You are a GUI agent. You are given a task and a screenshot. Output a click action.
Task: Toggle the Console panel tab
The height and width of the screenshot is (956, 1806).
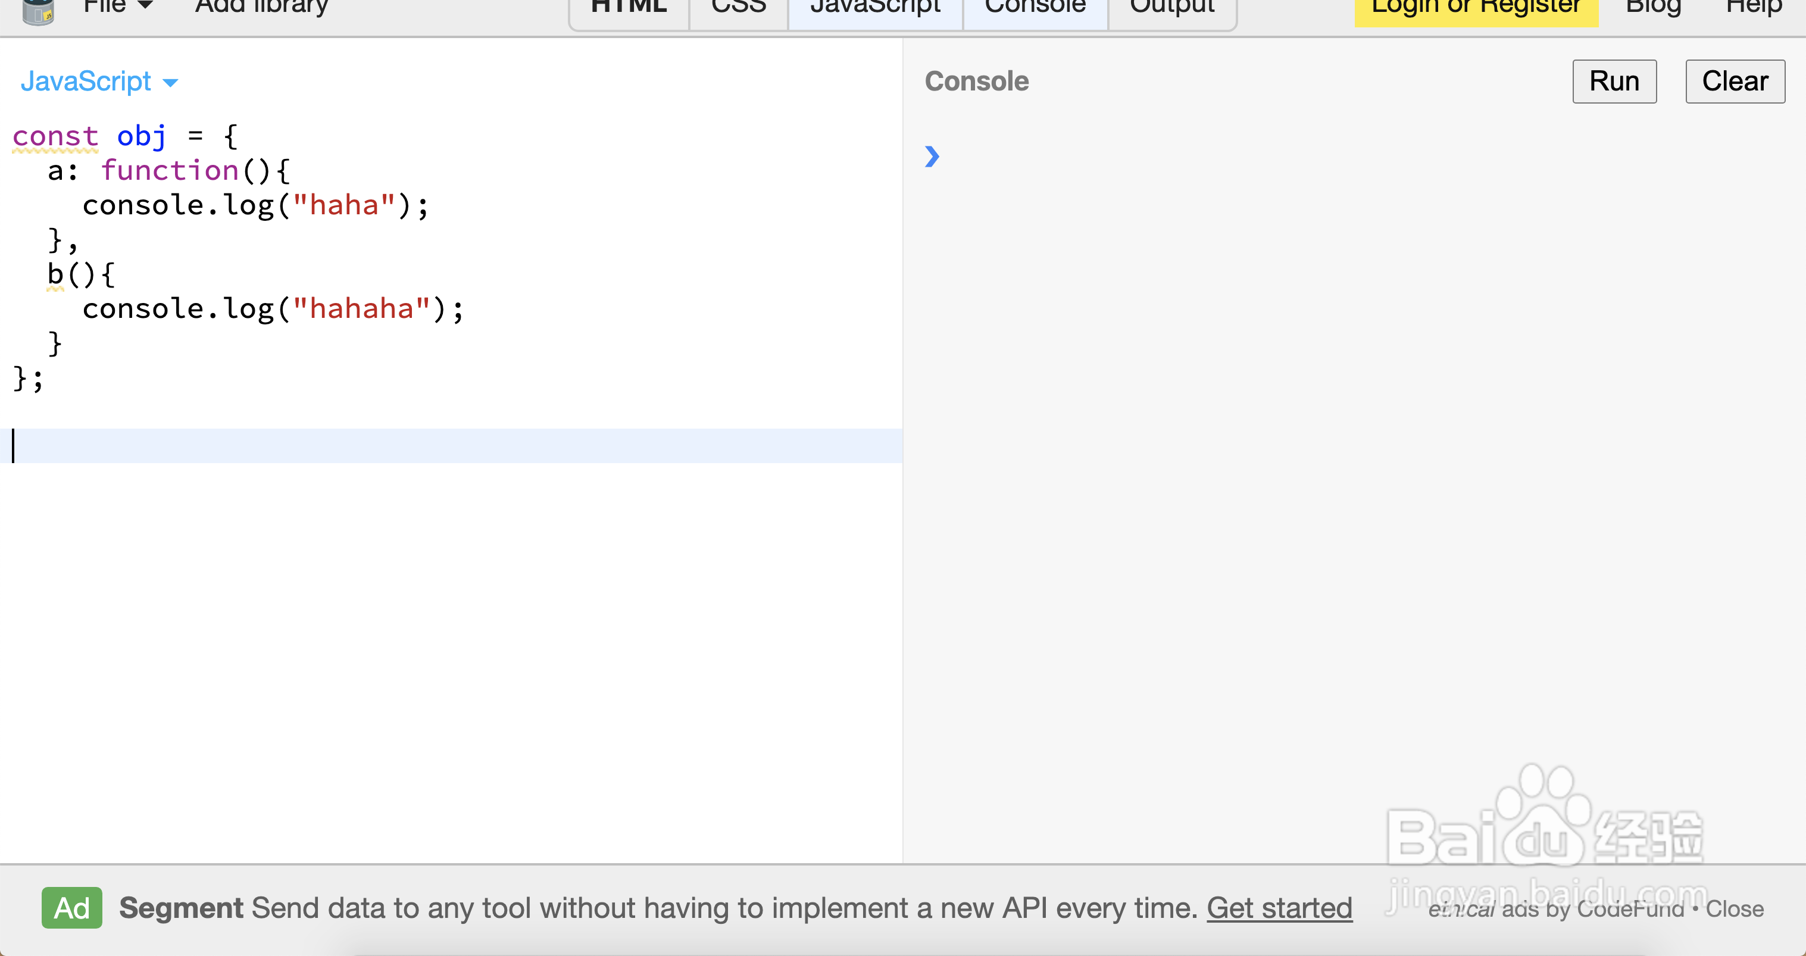click(x=1035, y=8)
